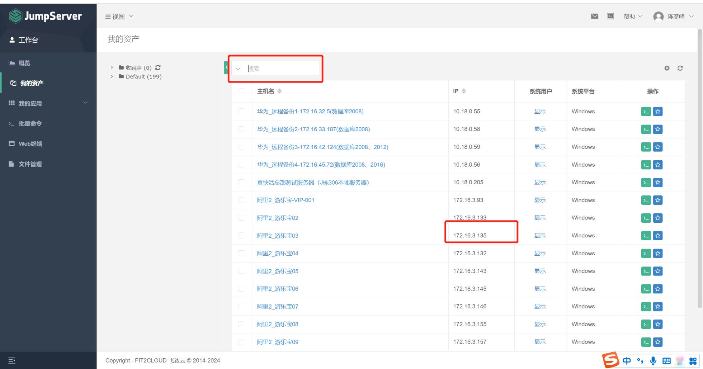The height and width of the screenshot is (369, 703).
Task: Collapse the asset tree panel handle
Action: (226, 67)
